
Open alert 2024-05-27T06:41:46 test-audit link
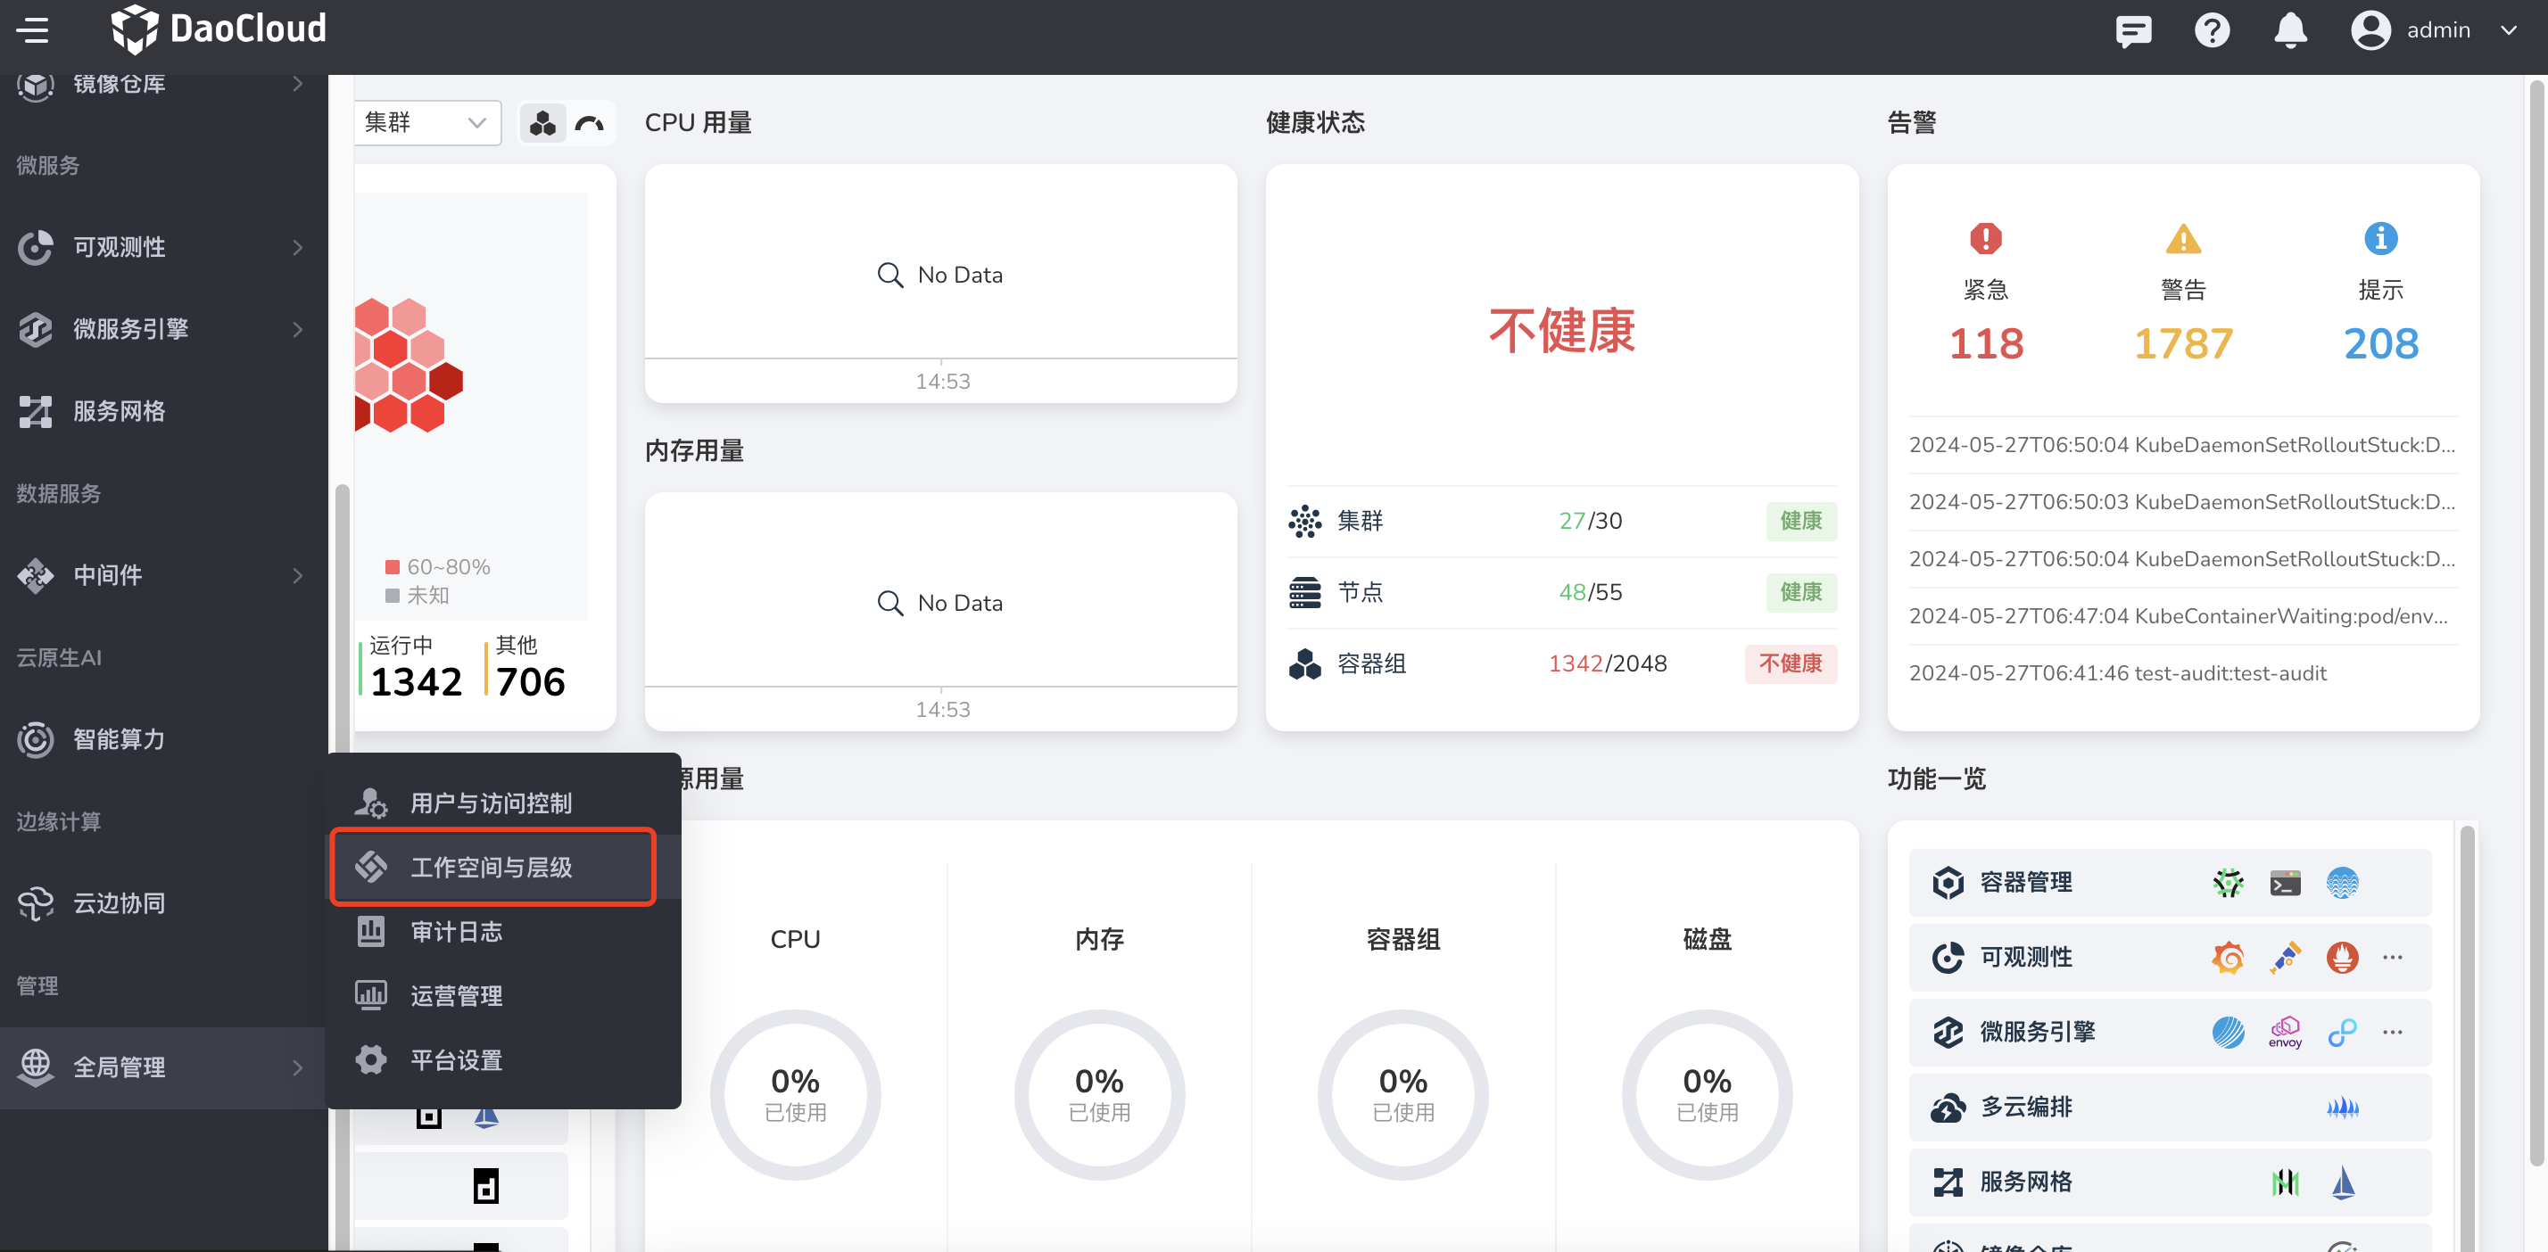2117,672
